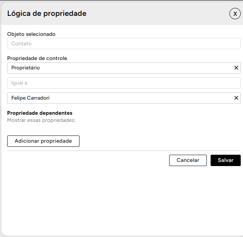Select the Objeto selecionado label

[31, 34]
